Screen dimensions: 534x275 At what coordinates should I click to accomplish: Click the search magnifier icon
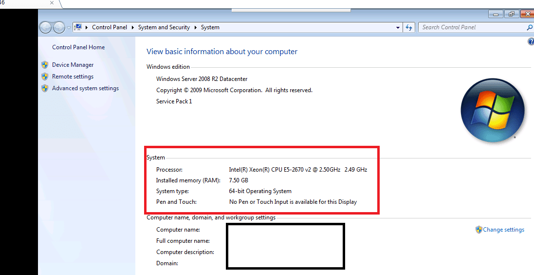pos(530,27)
